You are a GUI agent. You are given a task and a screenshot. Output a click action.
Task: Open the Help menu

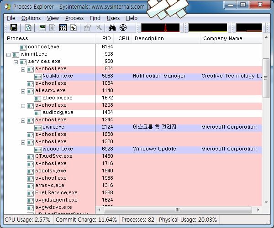coord(132,18)
